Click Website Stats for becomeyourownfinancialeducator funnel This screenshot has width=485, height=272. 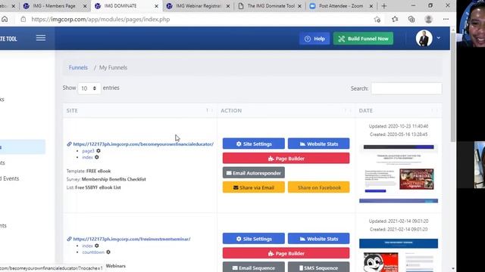pos(318,144)
